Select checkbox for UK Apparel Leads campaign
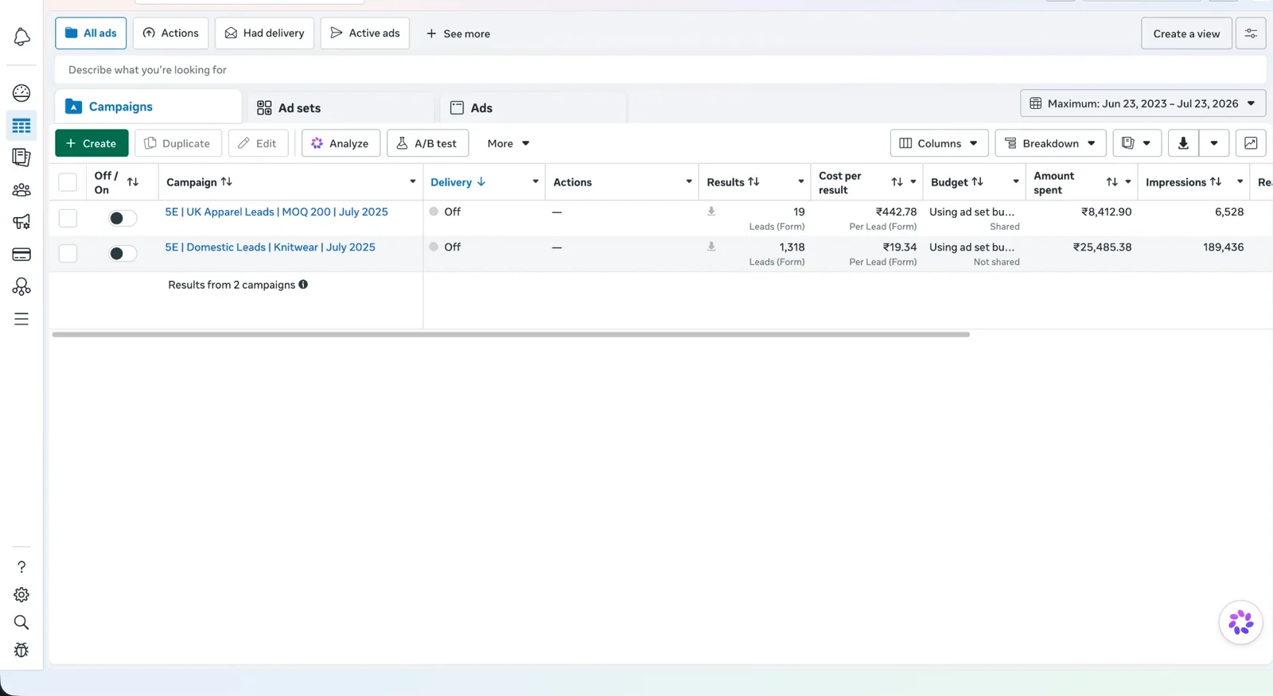This screenshot has width=1273, height=696. (x=68, y=218)
